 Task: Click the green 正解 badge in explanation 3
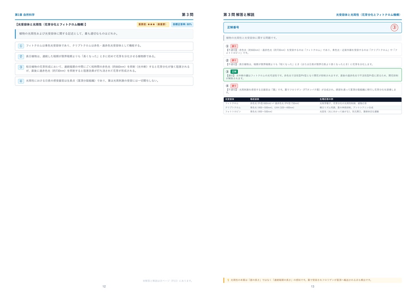234,72
